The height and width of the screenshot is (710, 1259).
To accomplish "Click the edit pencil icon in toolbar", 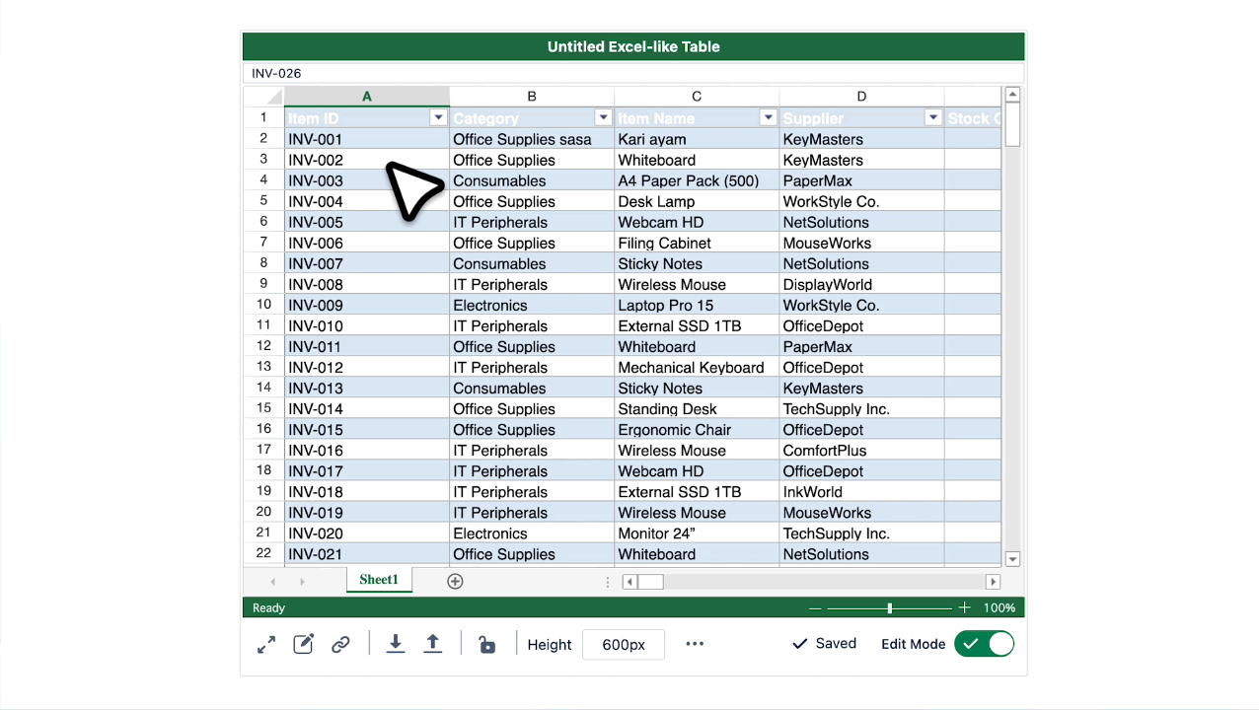I will coord(304,645).
